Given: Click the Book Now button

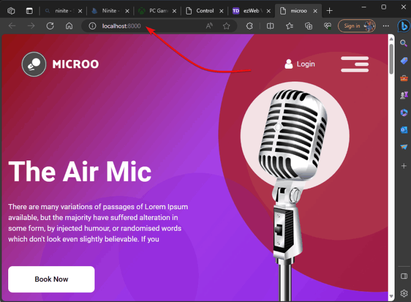Looking at the screenshot, I should pos(51,279).
